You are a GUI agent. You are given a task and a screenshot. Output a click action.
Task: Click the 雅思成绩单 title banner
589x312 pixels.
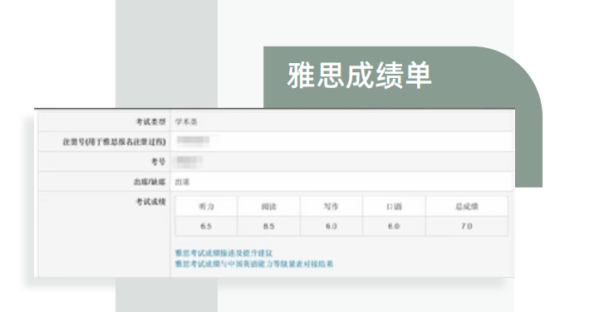[x=360, y=76]
